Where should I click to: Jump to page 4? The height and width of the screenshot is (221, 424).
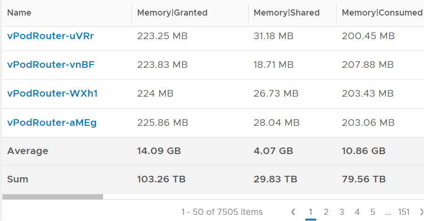pos(357,212)
